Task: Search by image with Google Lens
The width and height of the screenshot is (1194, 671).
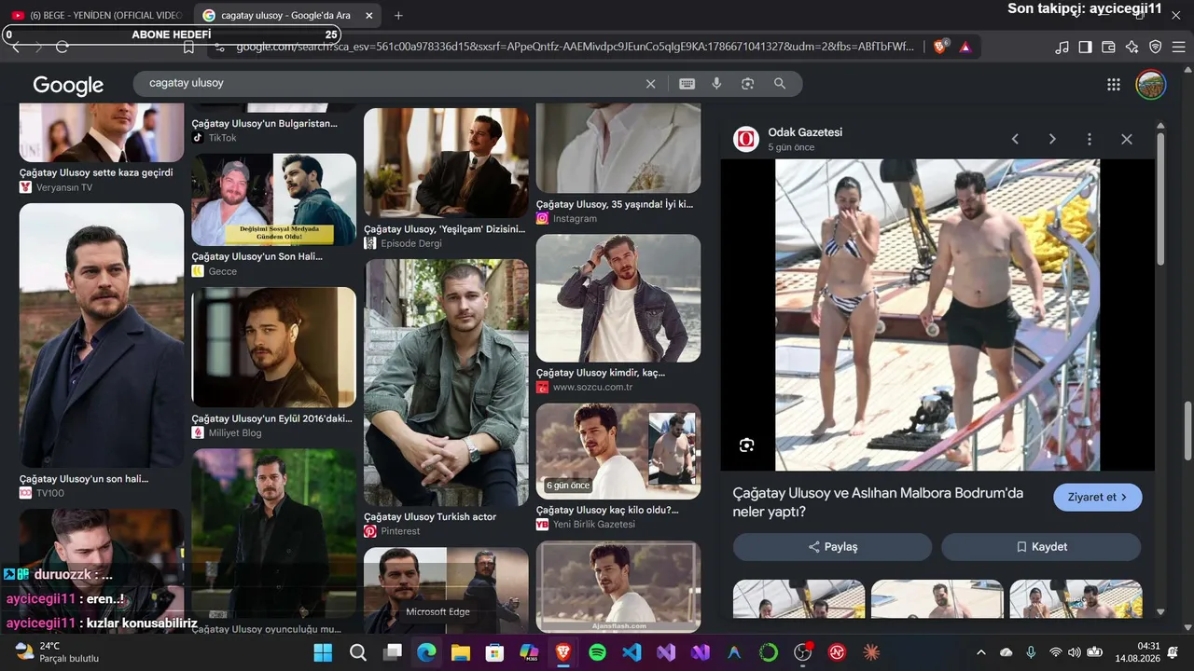Action: pyautogui.click(x=747, y=84)
